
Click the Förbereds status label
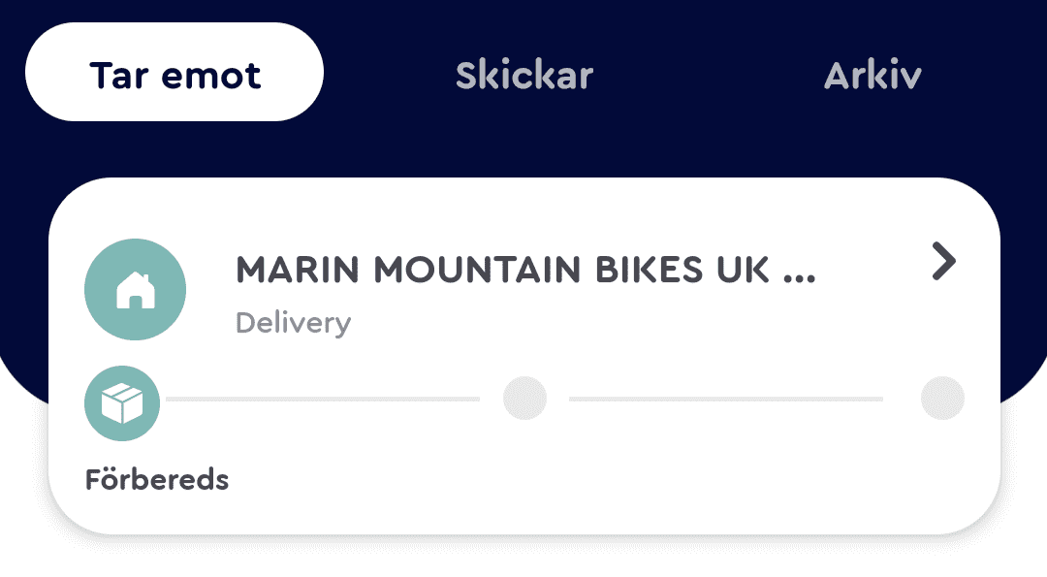(x=157, y=479)
